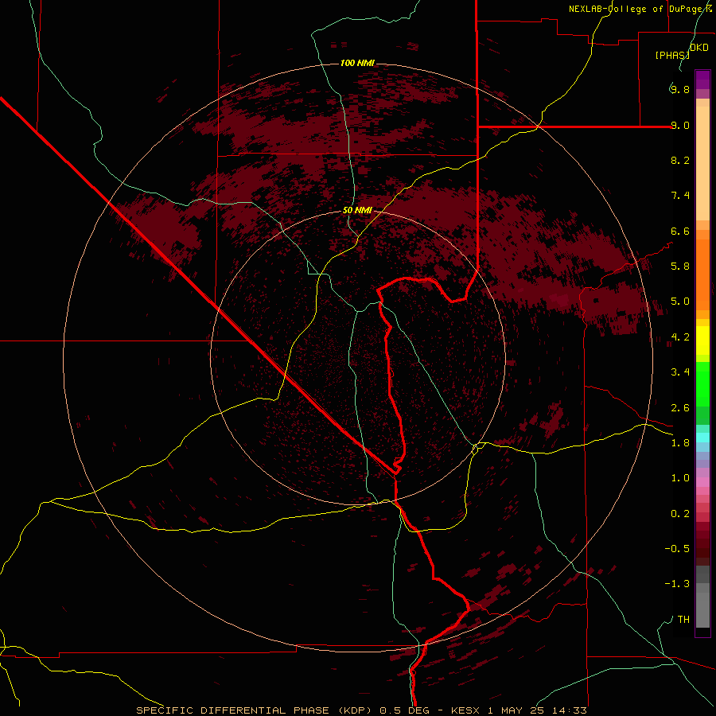716x716 pixels.
Task: Click the -1.3 legend value
Action: coord(677,584)
